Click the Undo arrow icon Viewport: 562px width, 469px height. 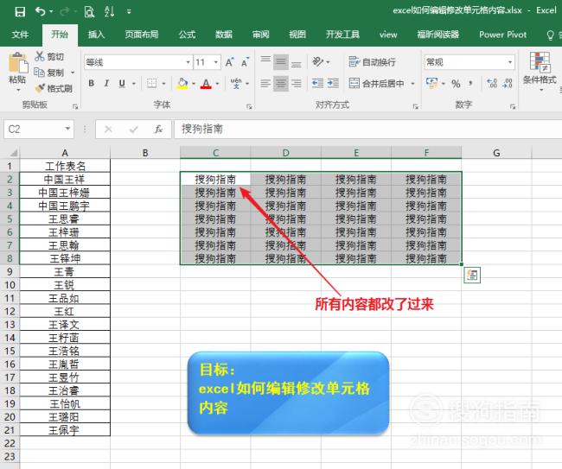[x=40, y=11]
